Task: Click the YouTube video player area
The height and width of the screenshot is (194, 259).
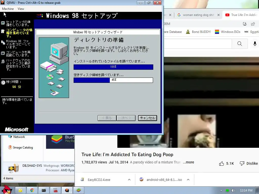Action: pos(211,102)
